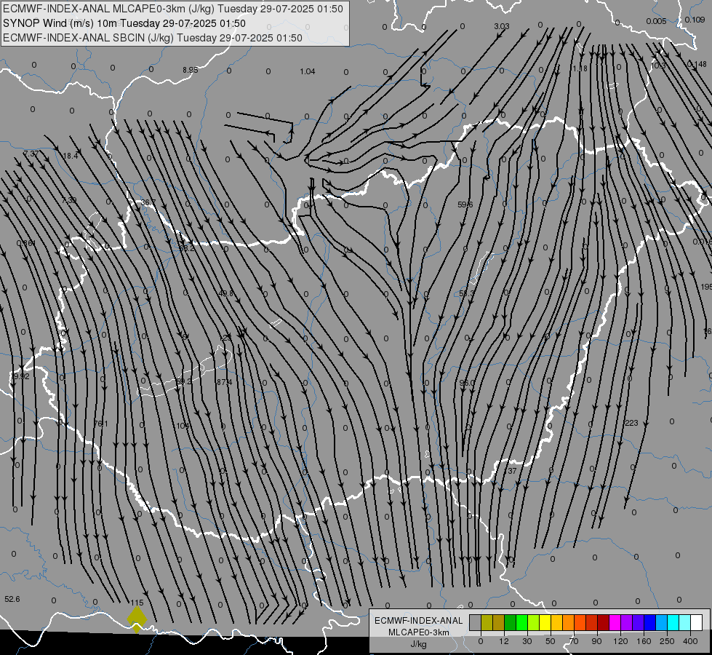Click the map value 0.005
712x655 pixels.
(656, 21)
